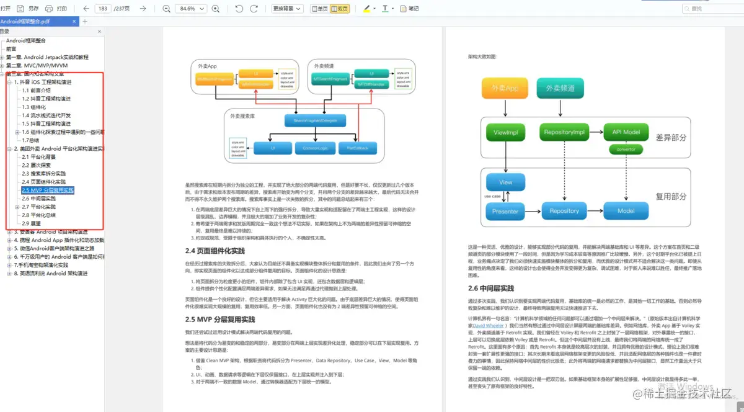This screenshot has width=744, height=412.
Task: Expand 第一章 Android Jetpack实战和教程 node
Action: coord(2,57)
